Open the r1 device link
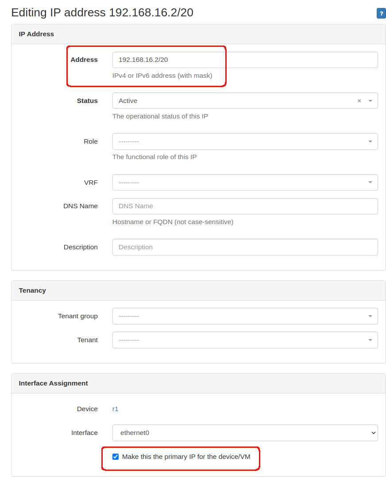386x481 pixels. (x=116, y=409)
